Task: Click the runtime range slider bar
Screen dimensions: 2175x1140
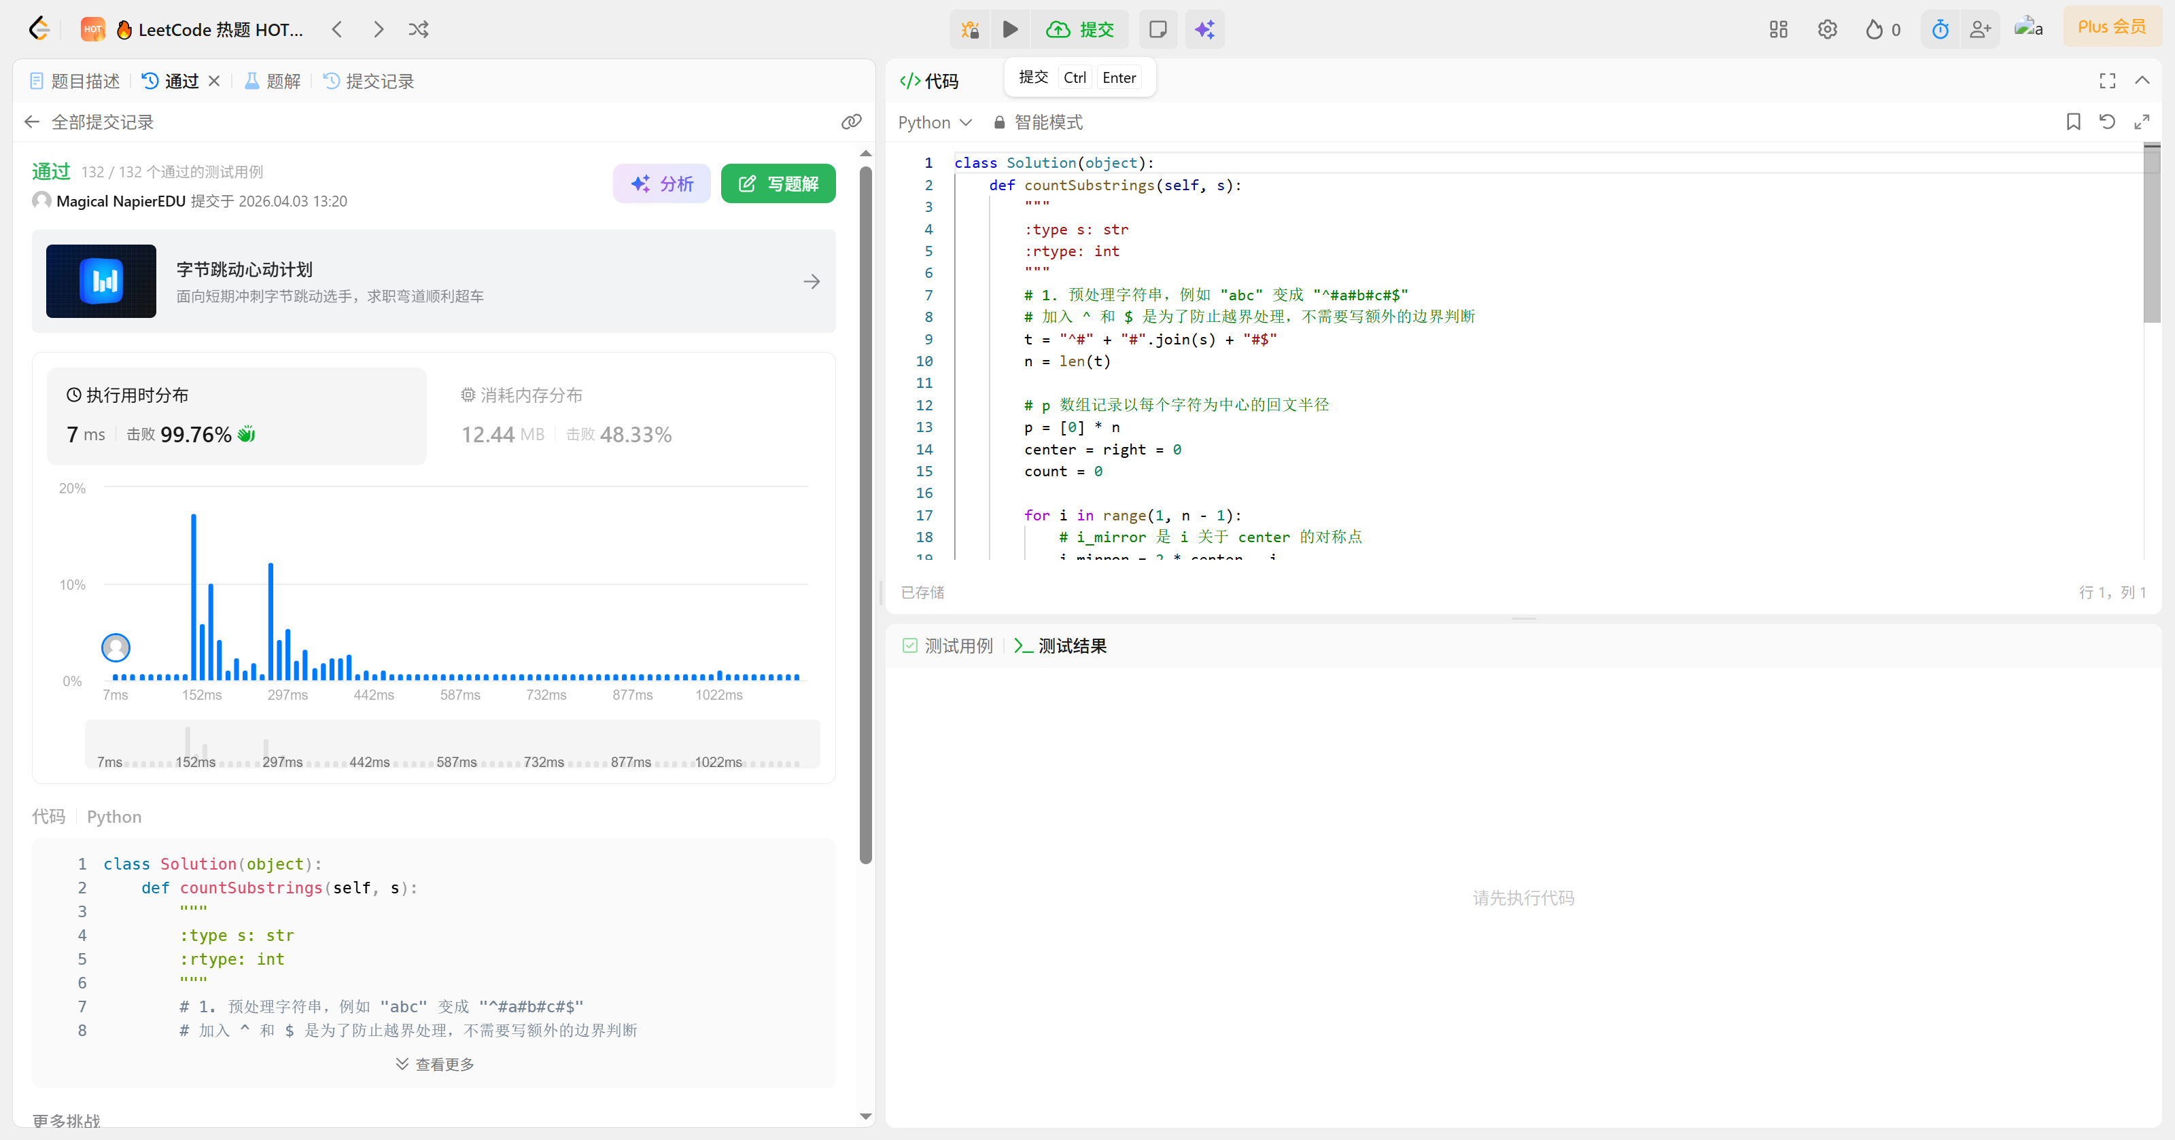Action: [452, 744]
